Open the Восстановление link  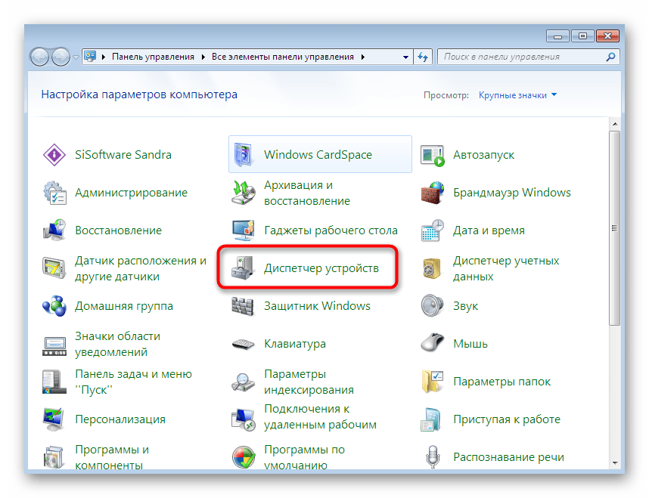118,230
